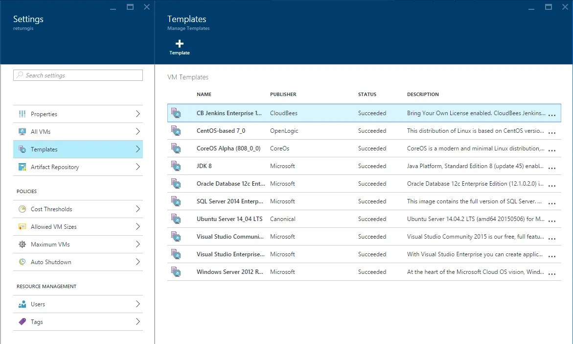Open the ellipsis menu for Visual Studio Community
573x344 pixels.
point(552,238)
